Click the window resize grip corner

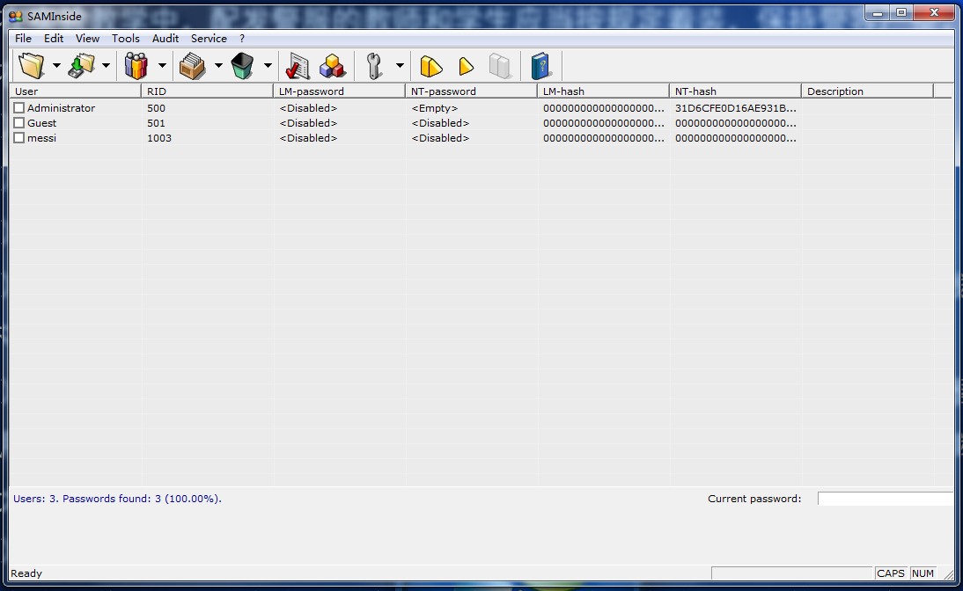pos(949,574)
